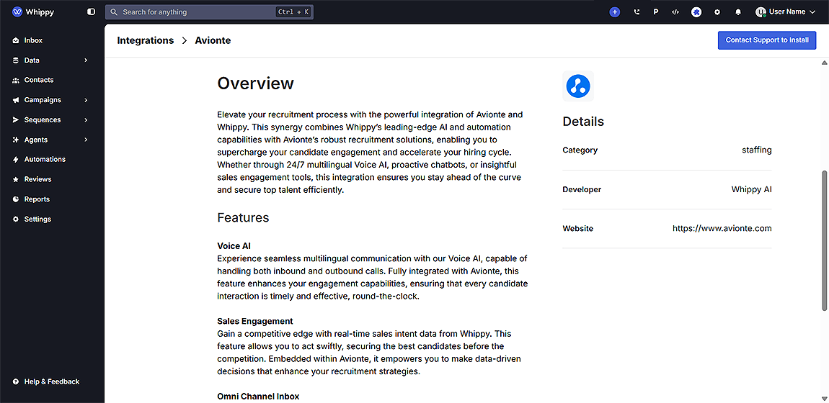Click the Category label
This screenshot has height=403, width=829.
click(580, 150)
